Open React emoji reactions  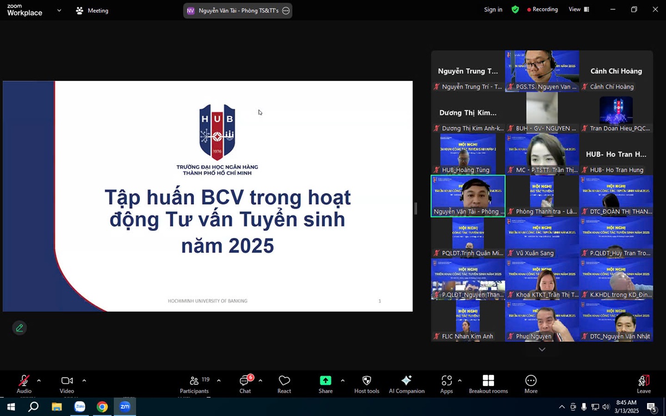(x=284, y=384)
